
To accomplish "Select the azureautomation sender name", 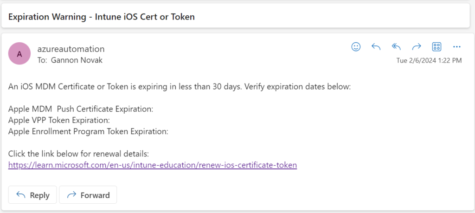I will (71, 49).
